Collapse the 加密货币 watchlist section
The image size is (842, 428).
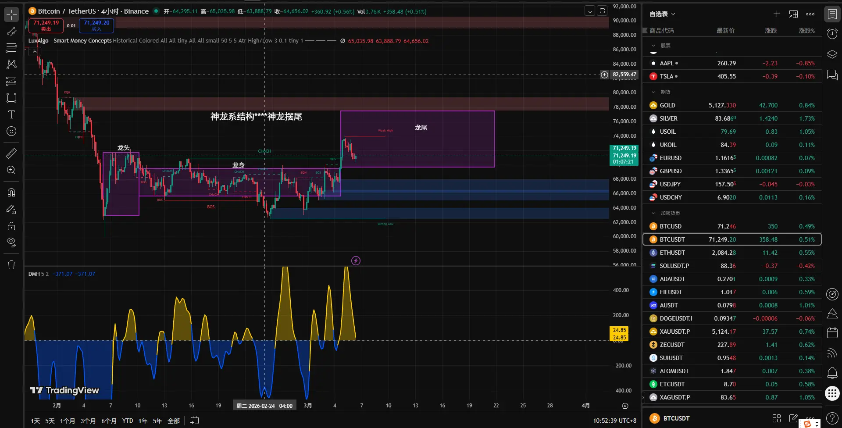point(653,213)
